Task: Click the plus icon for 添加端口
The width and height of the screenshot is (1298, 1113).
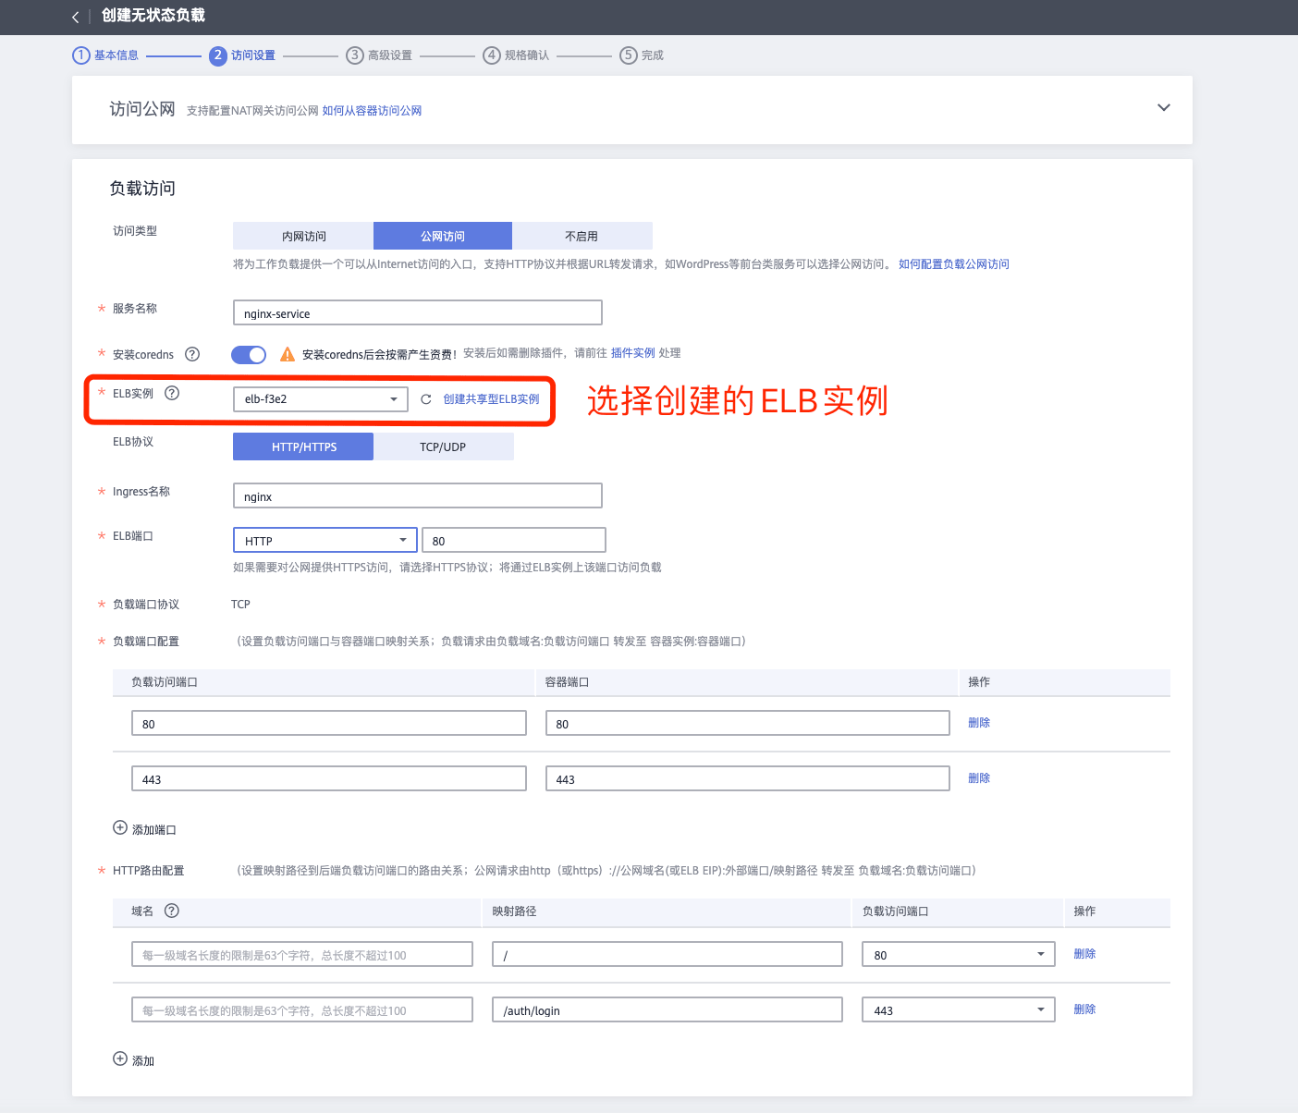Action: coord(120,828)
